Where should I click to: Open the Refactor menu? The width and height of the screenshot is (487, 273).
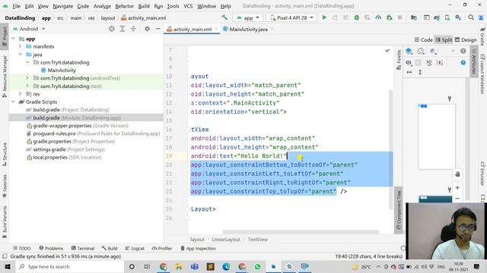124,6
